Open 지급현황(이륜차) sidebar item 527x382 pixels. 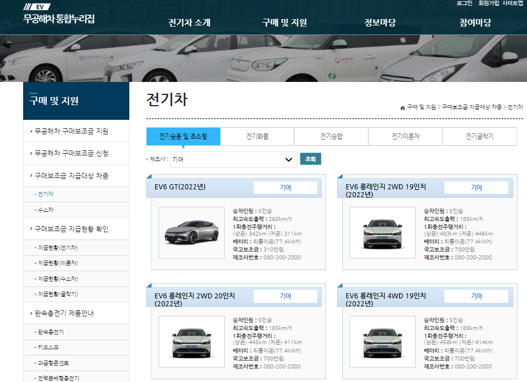coord(76,263)
